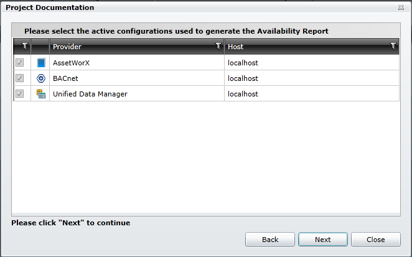
Task: Click localhost in the BACnet row
Action: pos(243,78)
